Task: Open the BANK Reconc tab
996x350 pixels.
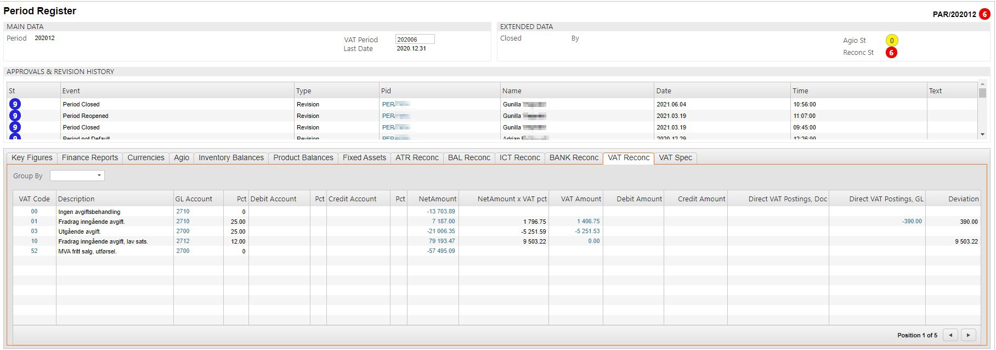Action: coord(574,158)
